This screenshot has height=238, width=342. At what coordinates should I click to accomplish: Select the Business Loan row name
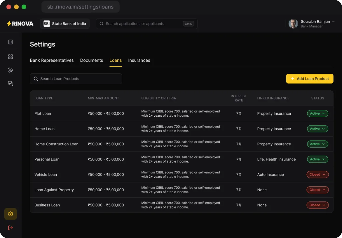pos(47,205)
